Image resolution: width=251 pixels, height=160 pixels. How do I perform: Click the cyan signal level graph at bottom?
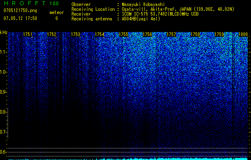pos(128,159)
